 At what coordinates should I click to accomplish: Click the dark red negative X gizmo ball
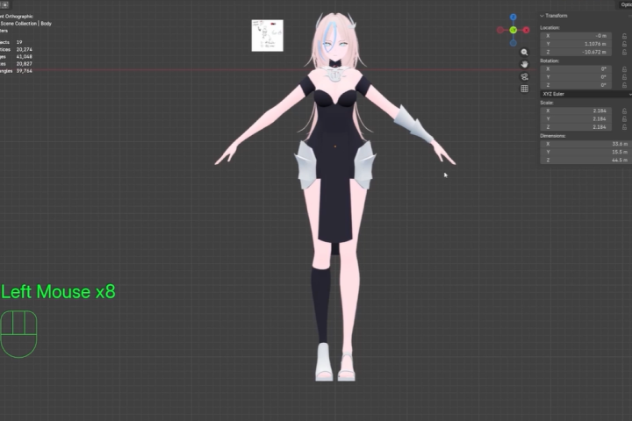coord(500,30)
